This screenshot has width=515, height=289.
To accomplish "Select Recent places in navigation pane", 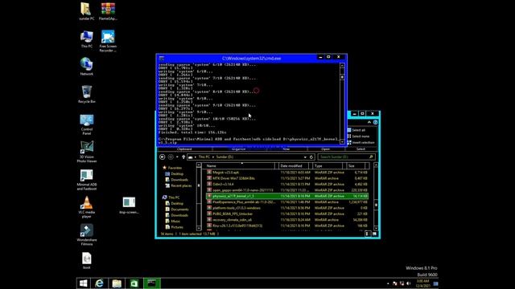I will [x=178, y=185].
